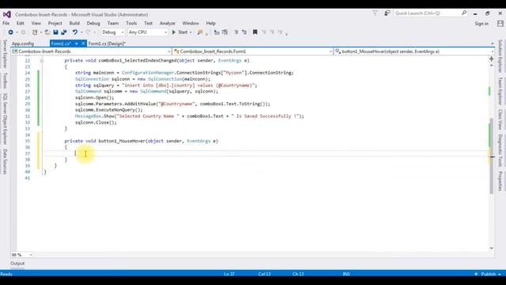Open the Toolbox side tab
Screen dimensions: 506x285
5,81
